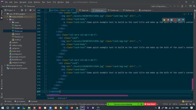Hide the Project panel with the minus icon

(34, 10)
